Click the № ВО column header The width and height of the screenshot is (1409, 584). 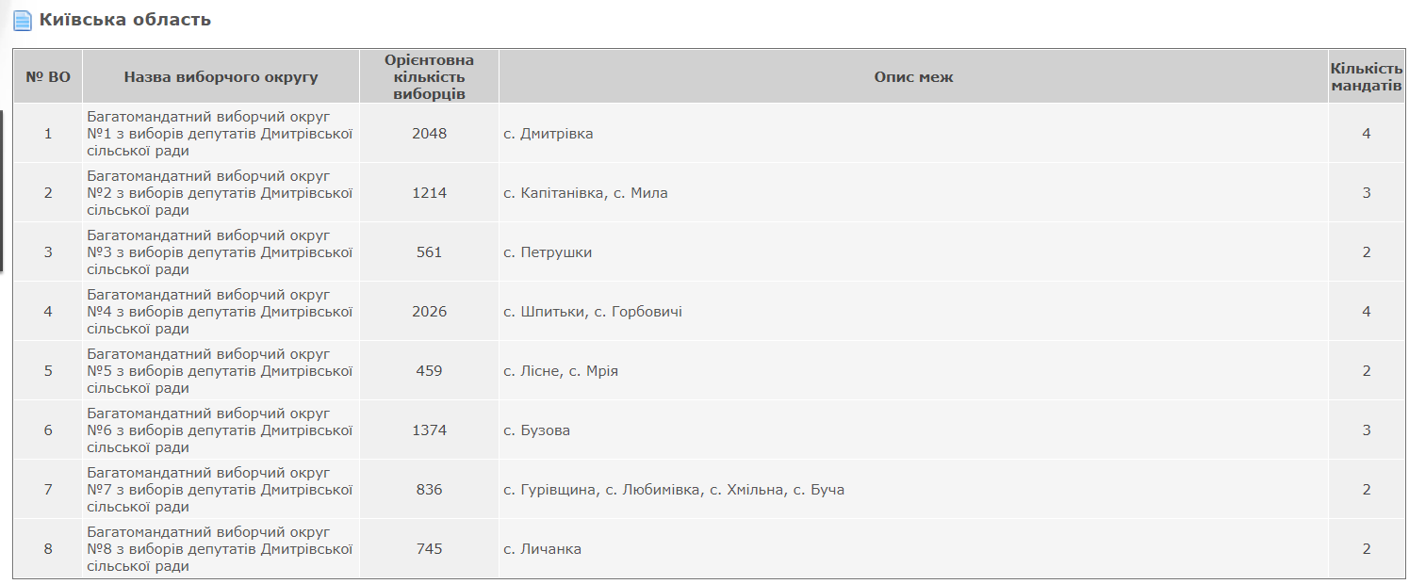[48, 77]
